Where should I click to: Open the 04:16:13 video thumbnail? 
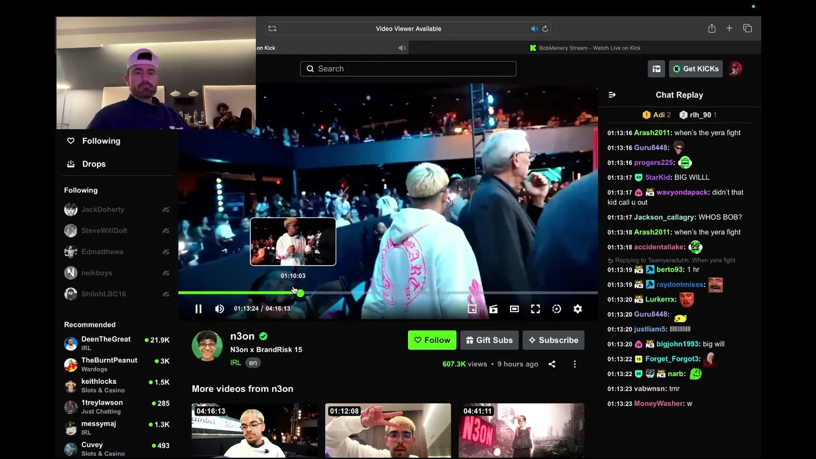[254, 431]
